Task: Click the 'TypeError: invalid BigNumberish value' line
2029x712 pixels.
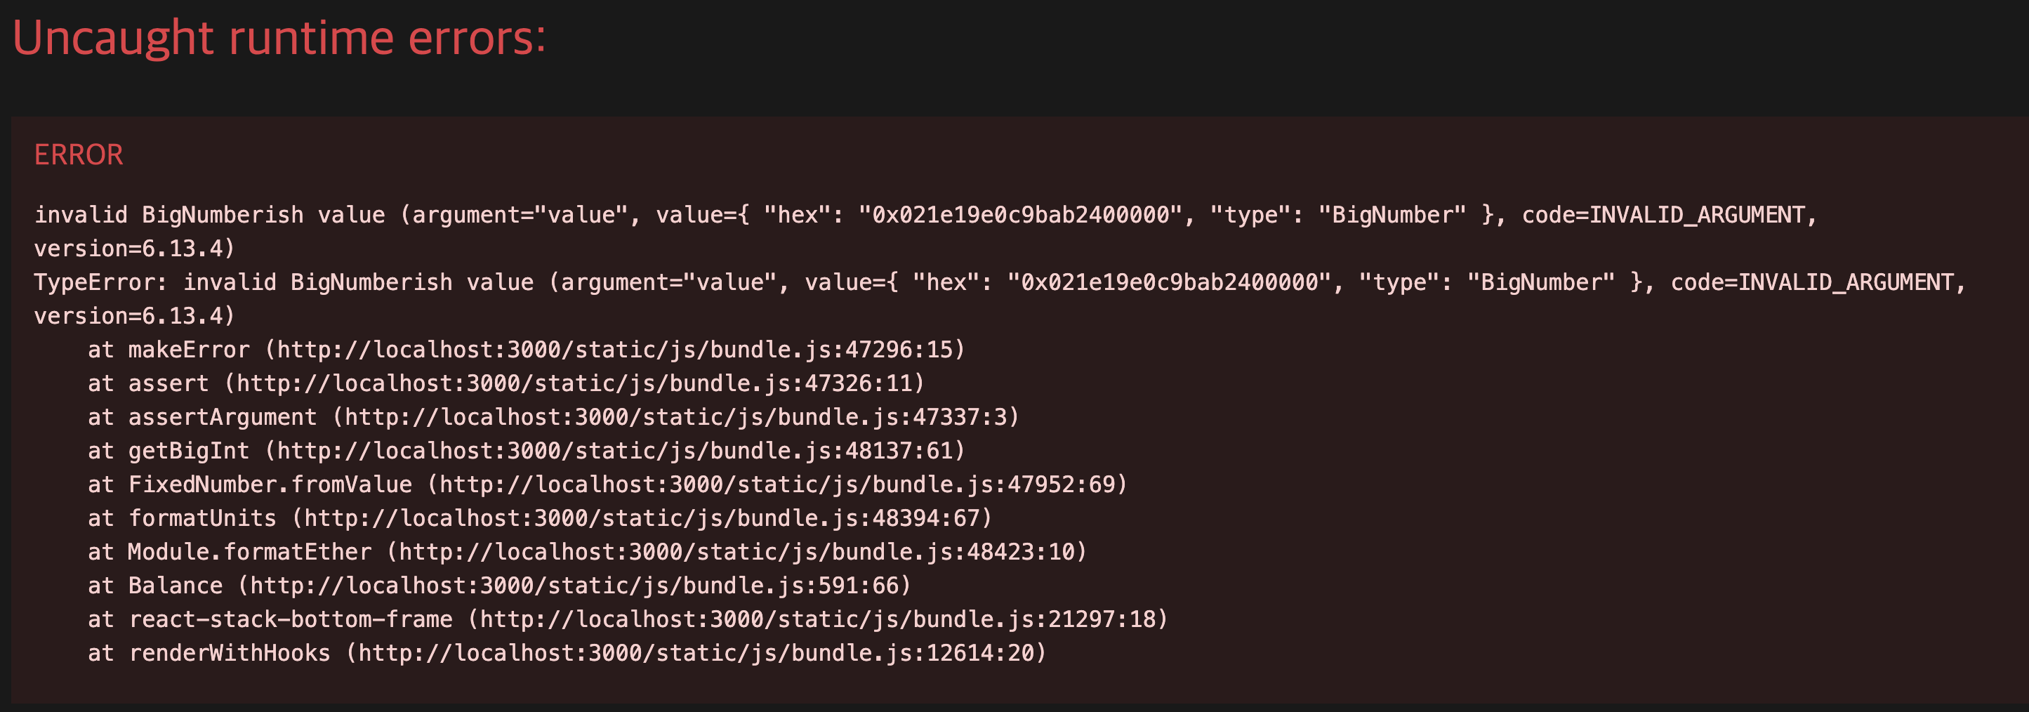Action: (x=1000, y=282)
